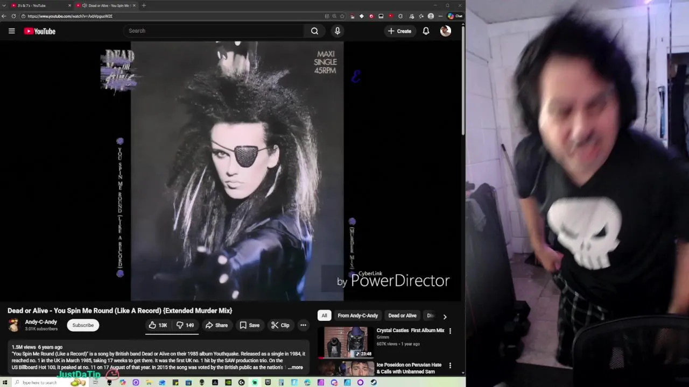This screenshot has width=689, height=387.
Task: Open Ice Poseidon on Peruvian Hate video
Action: point(409,368)
